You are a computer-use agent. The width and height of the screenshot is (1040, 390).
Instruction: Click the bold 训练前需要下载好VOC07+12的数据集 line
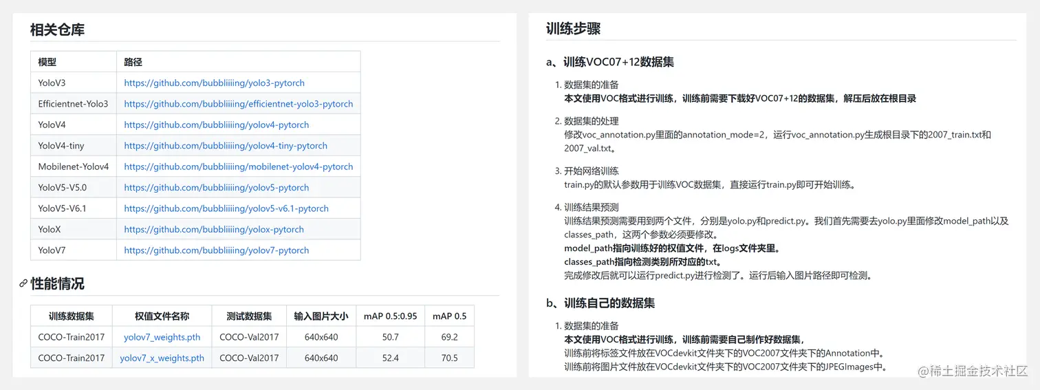(739, 98)
